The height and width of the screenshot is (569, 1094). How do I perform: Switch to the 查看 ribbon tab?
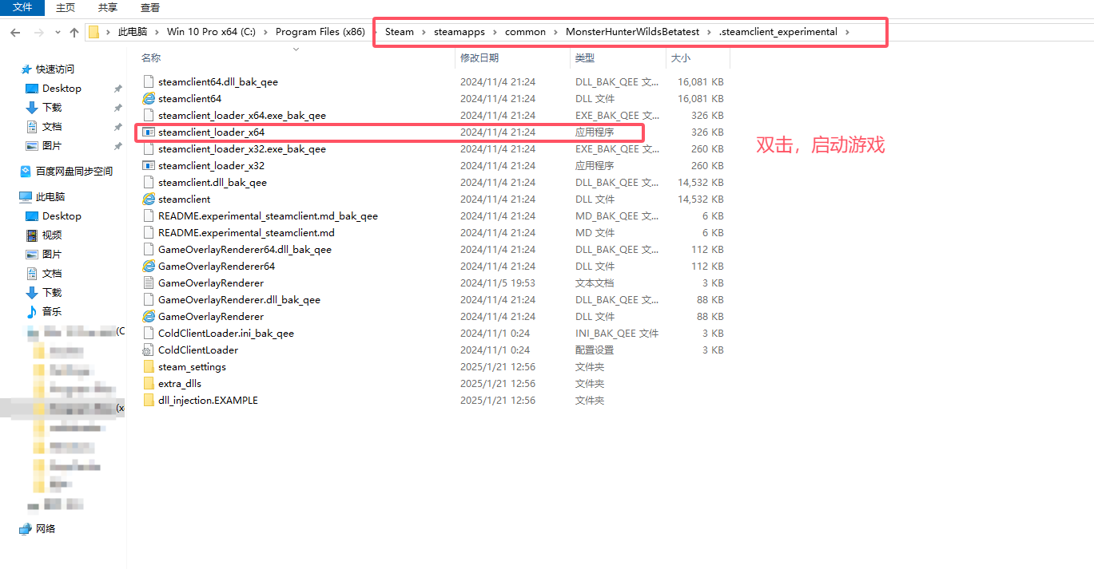pos(150,7)
